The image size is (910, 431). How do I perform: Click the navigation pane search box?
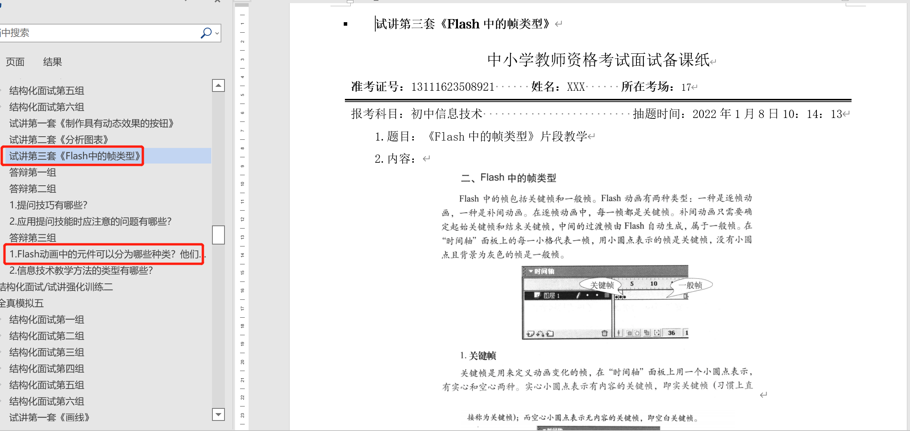pos(97,33)
